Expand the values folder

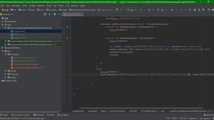(5, 77)
